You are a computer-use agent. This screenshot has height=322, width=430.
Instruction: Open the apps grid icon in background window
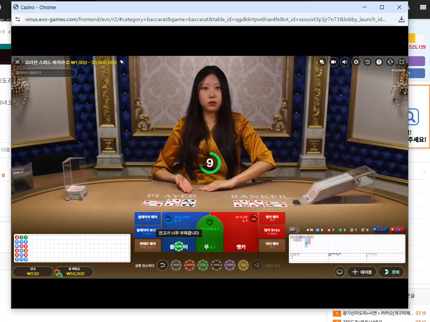tap(423, 7)
